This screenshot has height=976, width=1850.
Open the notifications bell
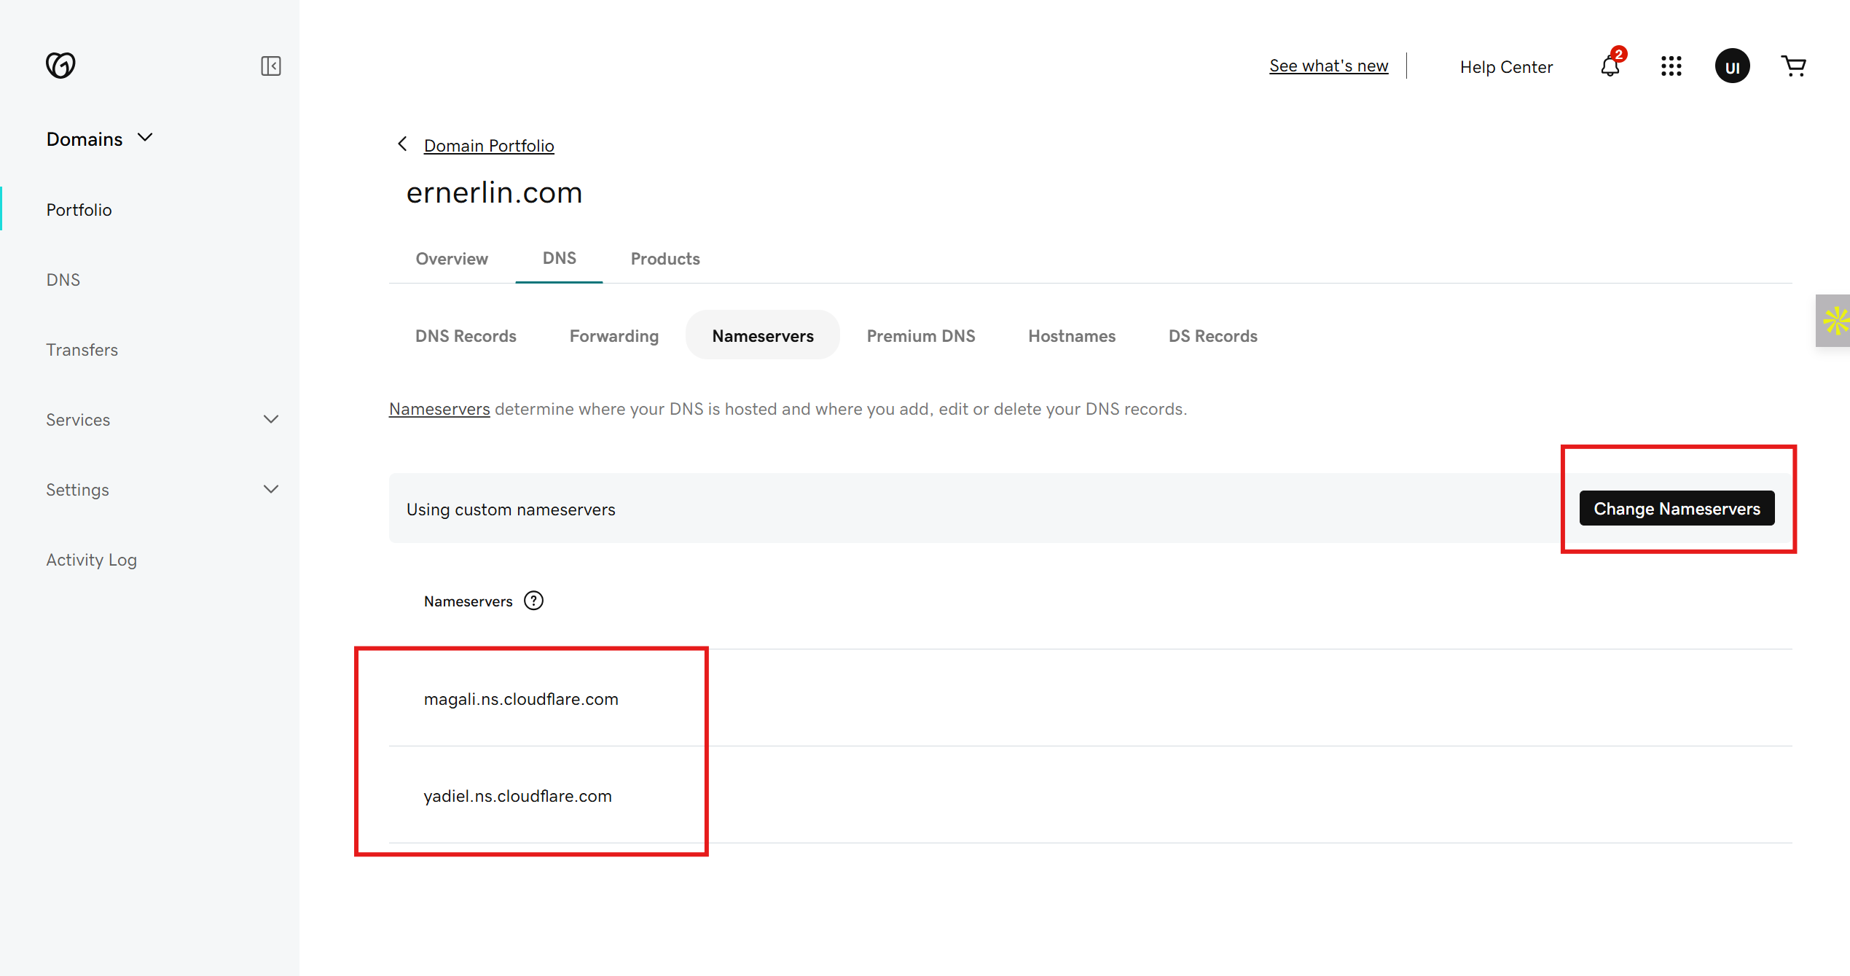1610,66
